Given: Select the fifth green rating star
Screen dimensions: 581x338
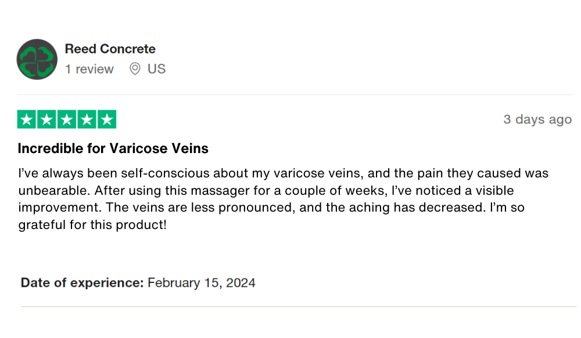Looking at the screenshot, I should pos(106,119).
